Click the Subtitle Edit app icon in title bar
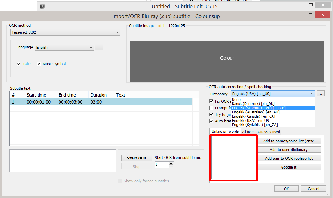The width and height of the screenshot is (333, 198). [42, 6]
